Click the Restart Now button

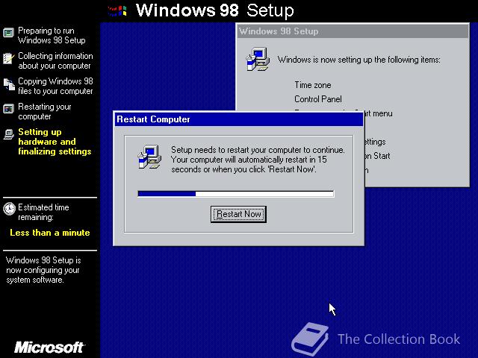[238, 214]
